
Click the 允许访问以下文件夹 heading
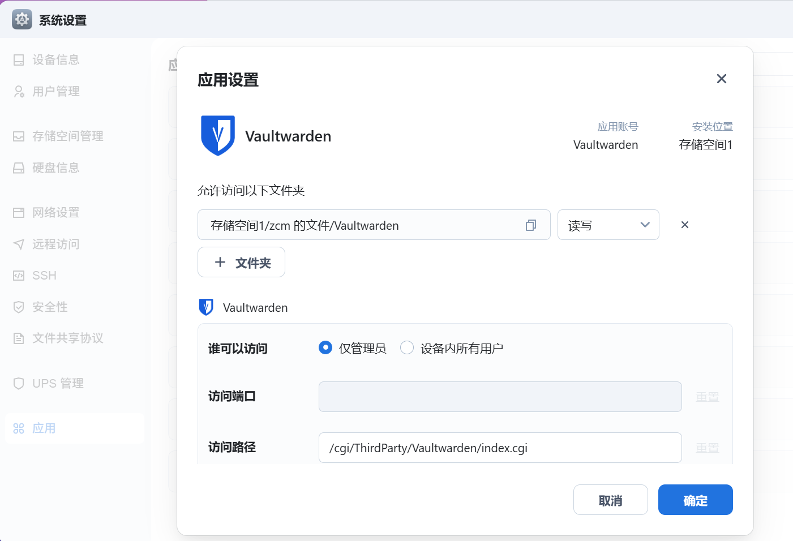tap(251, 191)
